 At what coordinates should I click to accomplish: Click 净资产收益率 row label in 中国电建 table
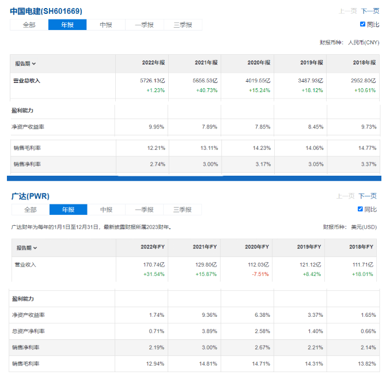[x=28, y=127]
